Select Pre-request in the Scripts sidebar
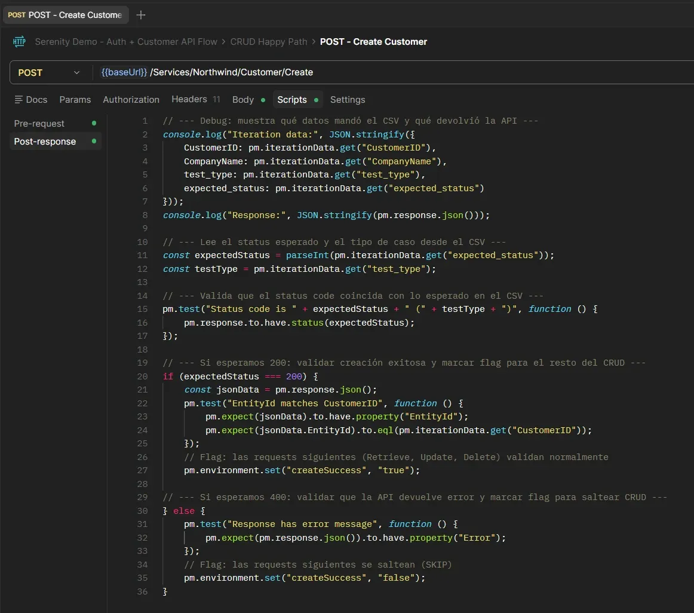 [39, 124]
